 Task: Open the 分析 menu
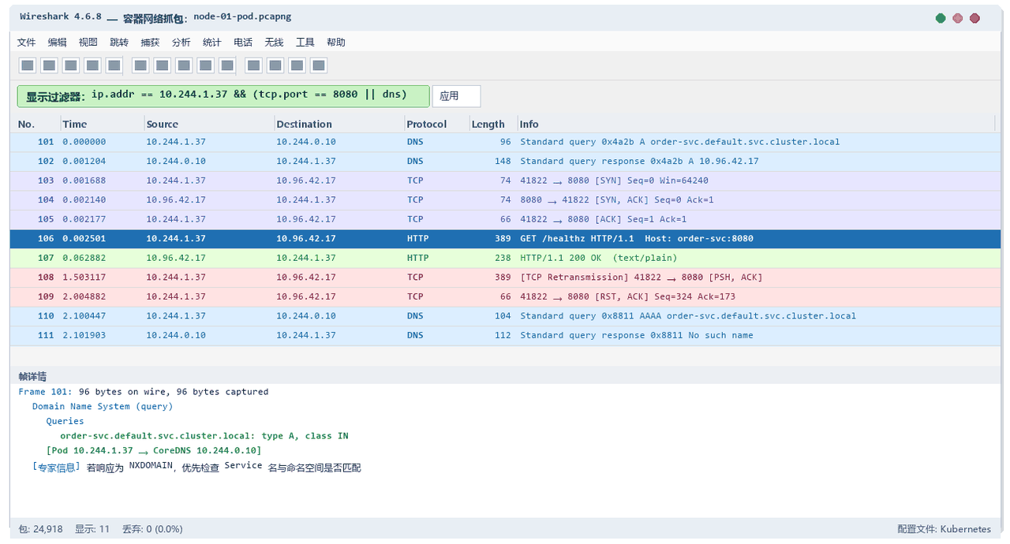[x=181, y=43]
